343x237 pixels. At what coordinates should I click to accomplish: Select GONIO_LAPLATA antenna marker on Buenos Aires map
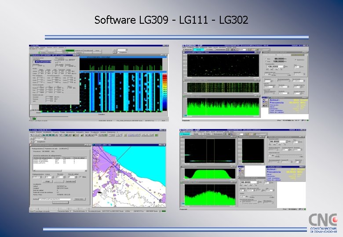[160, 201]
